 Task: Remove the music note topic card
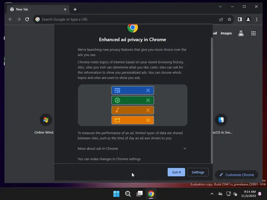(x=148, y=110)
